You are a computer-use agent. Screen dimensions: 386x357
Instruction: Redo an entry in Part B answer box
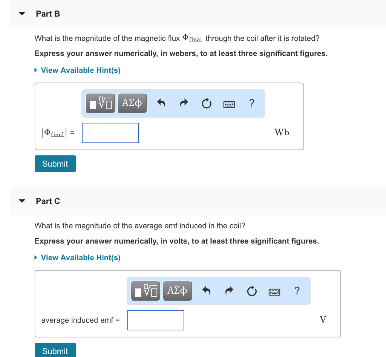pyautogui.click(x=184, y=103)
